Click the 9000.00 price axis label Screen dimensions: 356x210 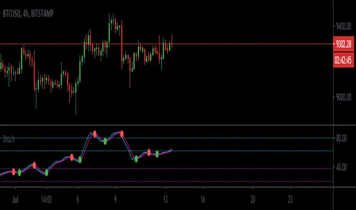coord(344,97)
